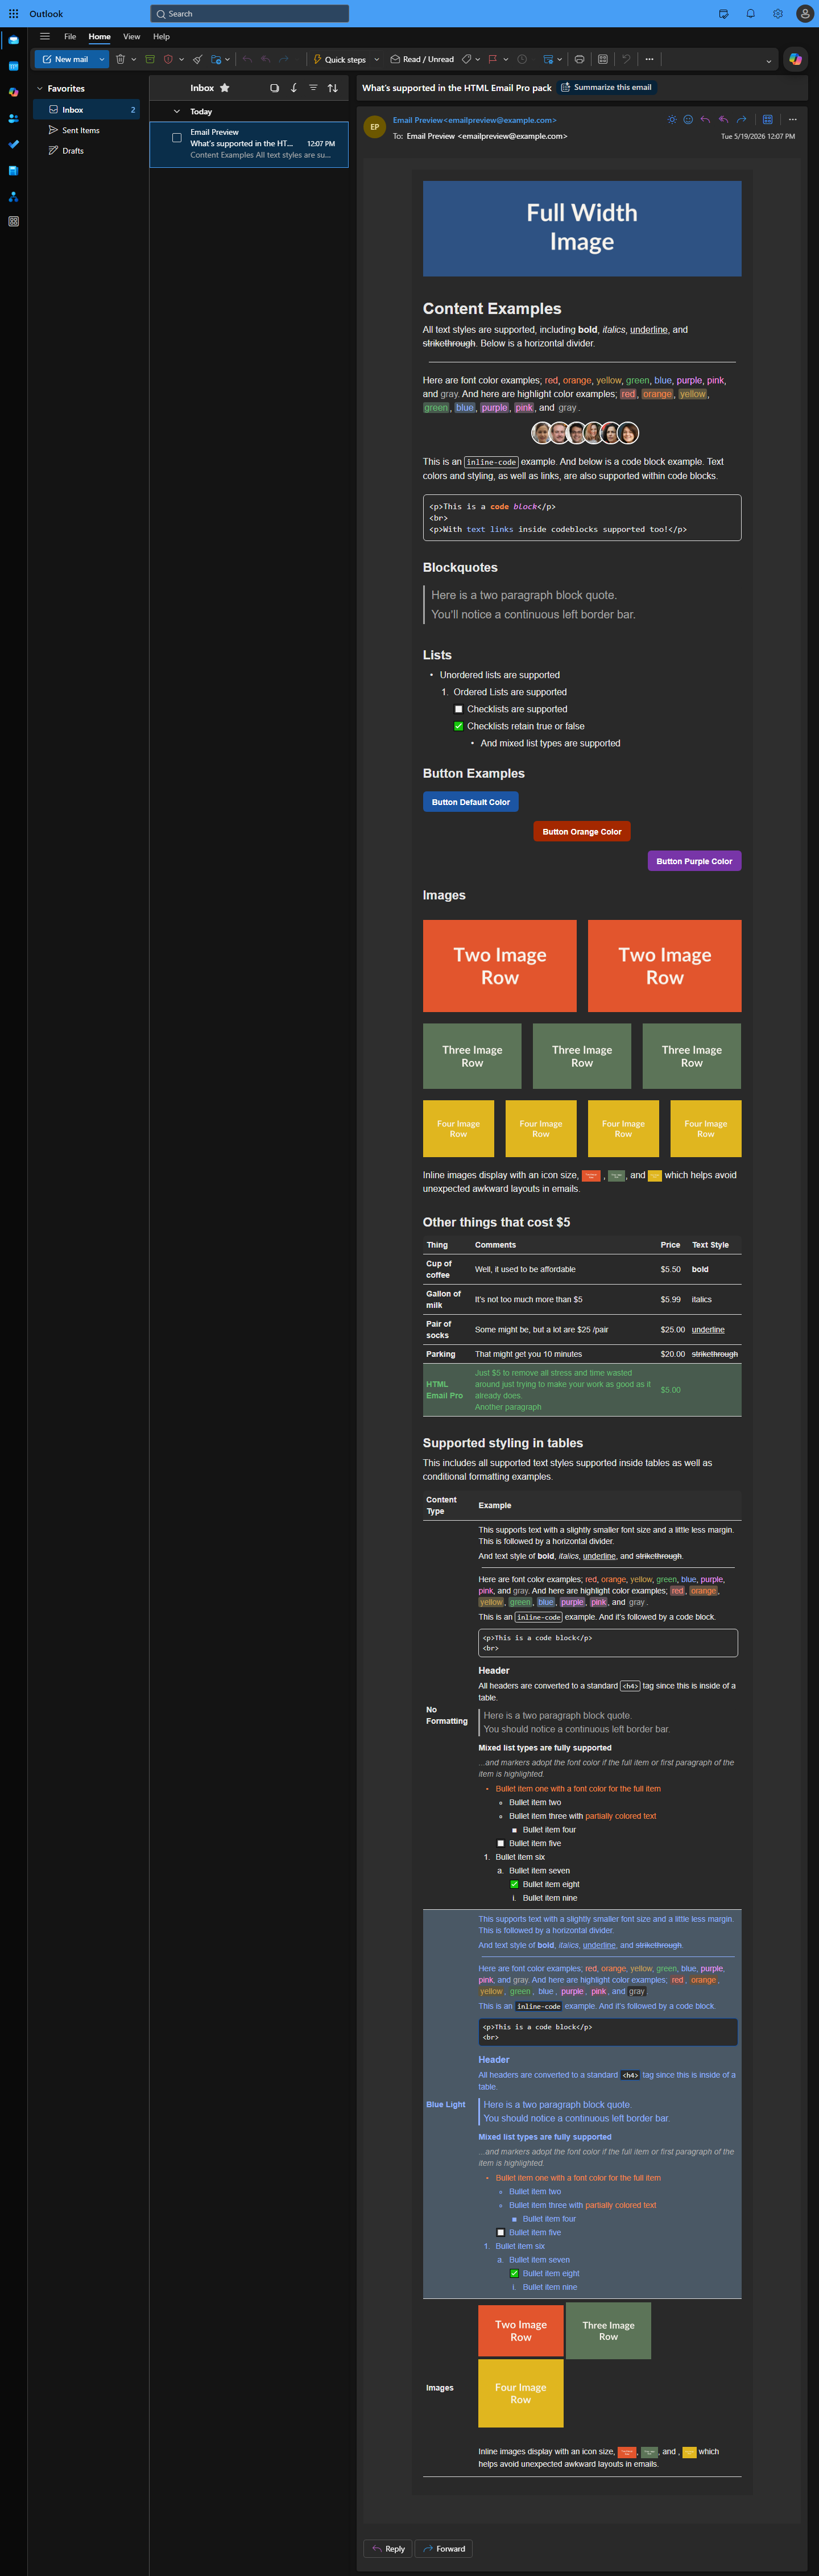Click the Forward button below the email

click(444, 2548)
